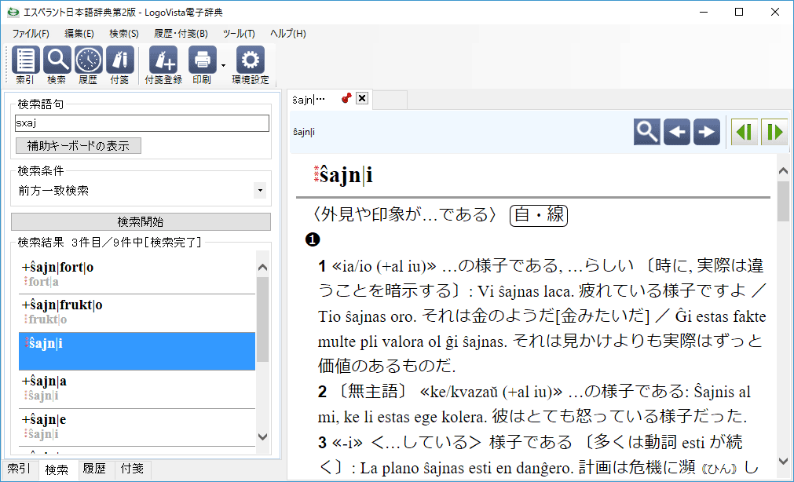Click 補助キーボードの表示 button
Viewport: 794px width, 482px height.
(79, 145)
